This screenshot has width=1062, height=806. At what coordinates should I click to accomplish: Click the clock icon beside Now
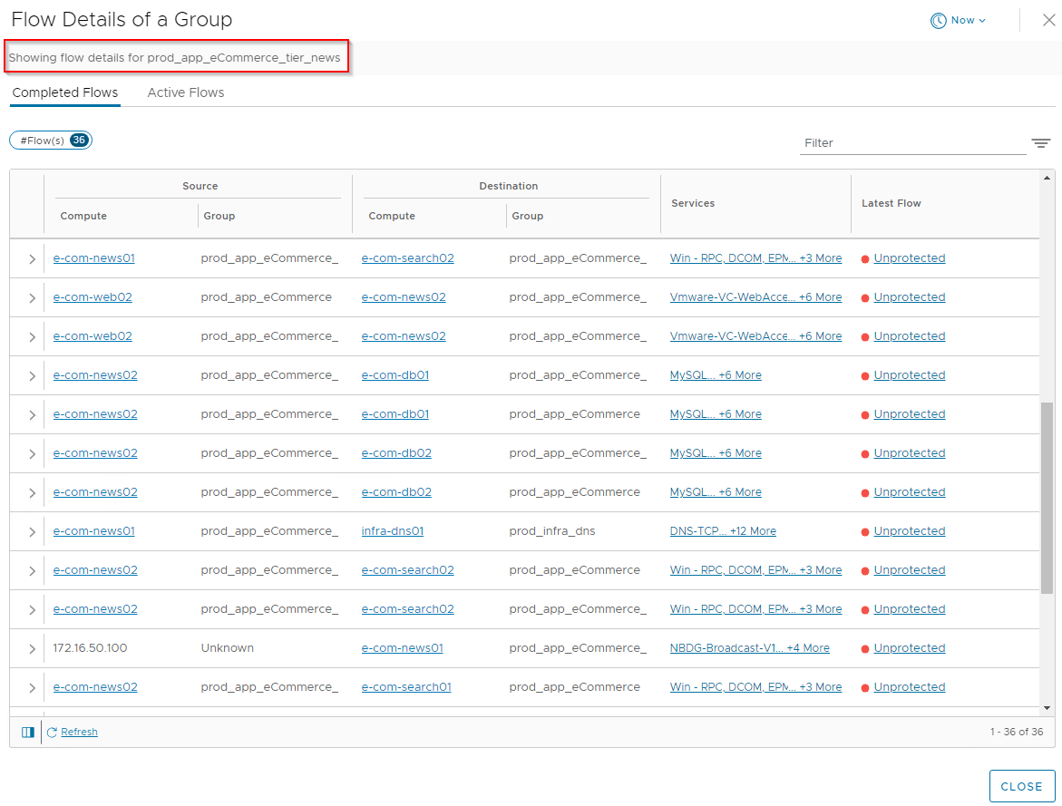pos(938,21)
